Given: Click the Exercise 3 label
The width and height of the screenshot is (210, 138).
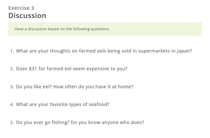Looking at the screenshot, I should coord(21,8).
